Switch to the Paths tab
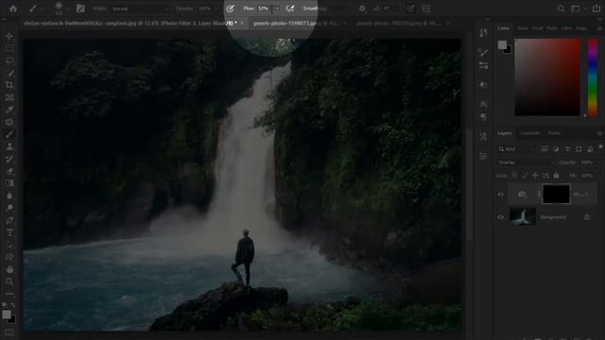This screenshot has width=605, height=340. (554, 133)
